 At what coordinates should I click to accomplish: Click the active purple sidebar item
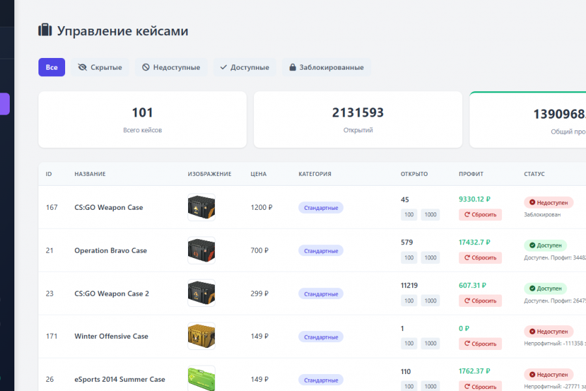(x=5, y=104)
